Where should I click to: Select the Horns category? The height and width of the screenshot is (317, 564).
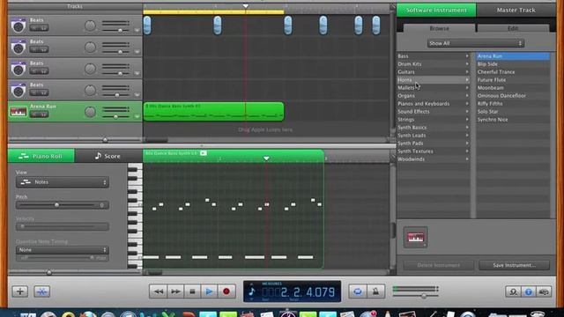(433, 80)
